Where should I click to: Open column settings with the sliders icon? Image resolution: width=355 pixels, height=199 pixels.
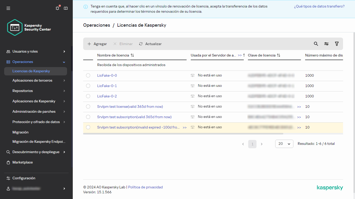[326, 44]
